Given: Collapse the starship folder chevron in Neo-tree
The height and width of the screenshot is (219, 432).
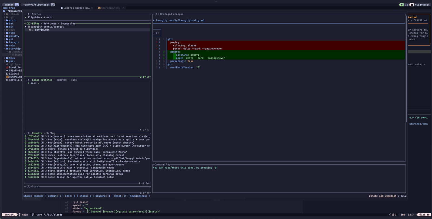Looking at the screenshot, I should 5,49.
